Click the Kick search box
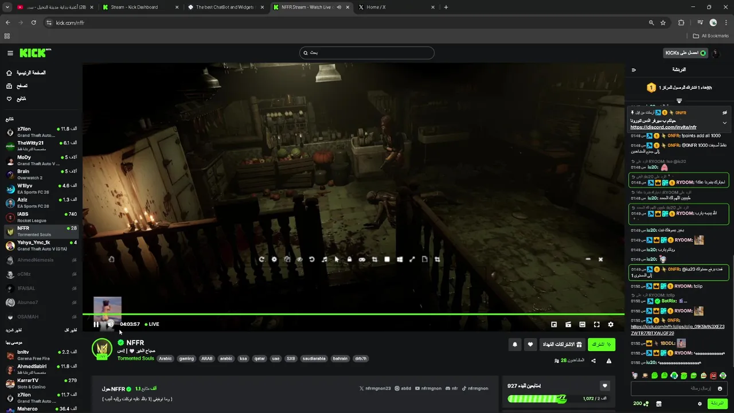Viewport: 734px width, 413px height. tap(367, 53)
